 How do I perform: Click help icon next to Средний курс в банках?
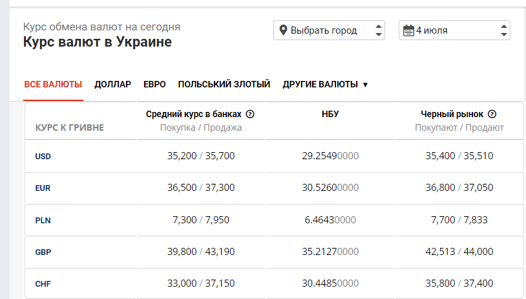pos(251,114)
